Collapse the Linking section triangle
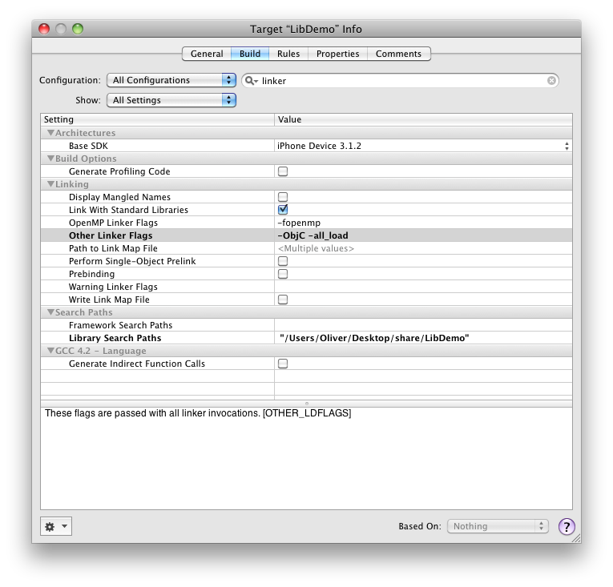Screen dimensions: 613x587 [50, 184]
